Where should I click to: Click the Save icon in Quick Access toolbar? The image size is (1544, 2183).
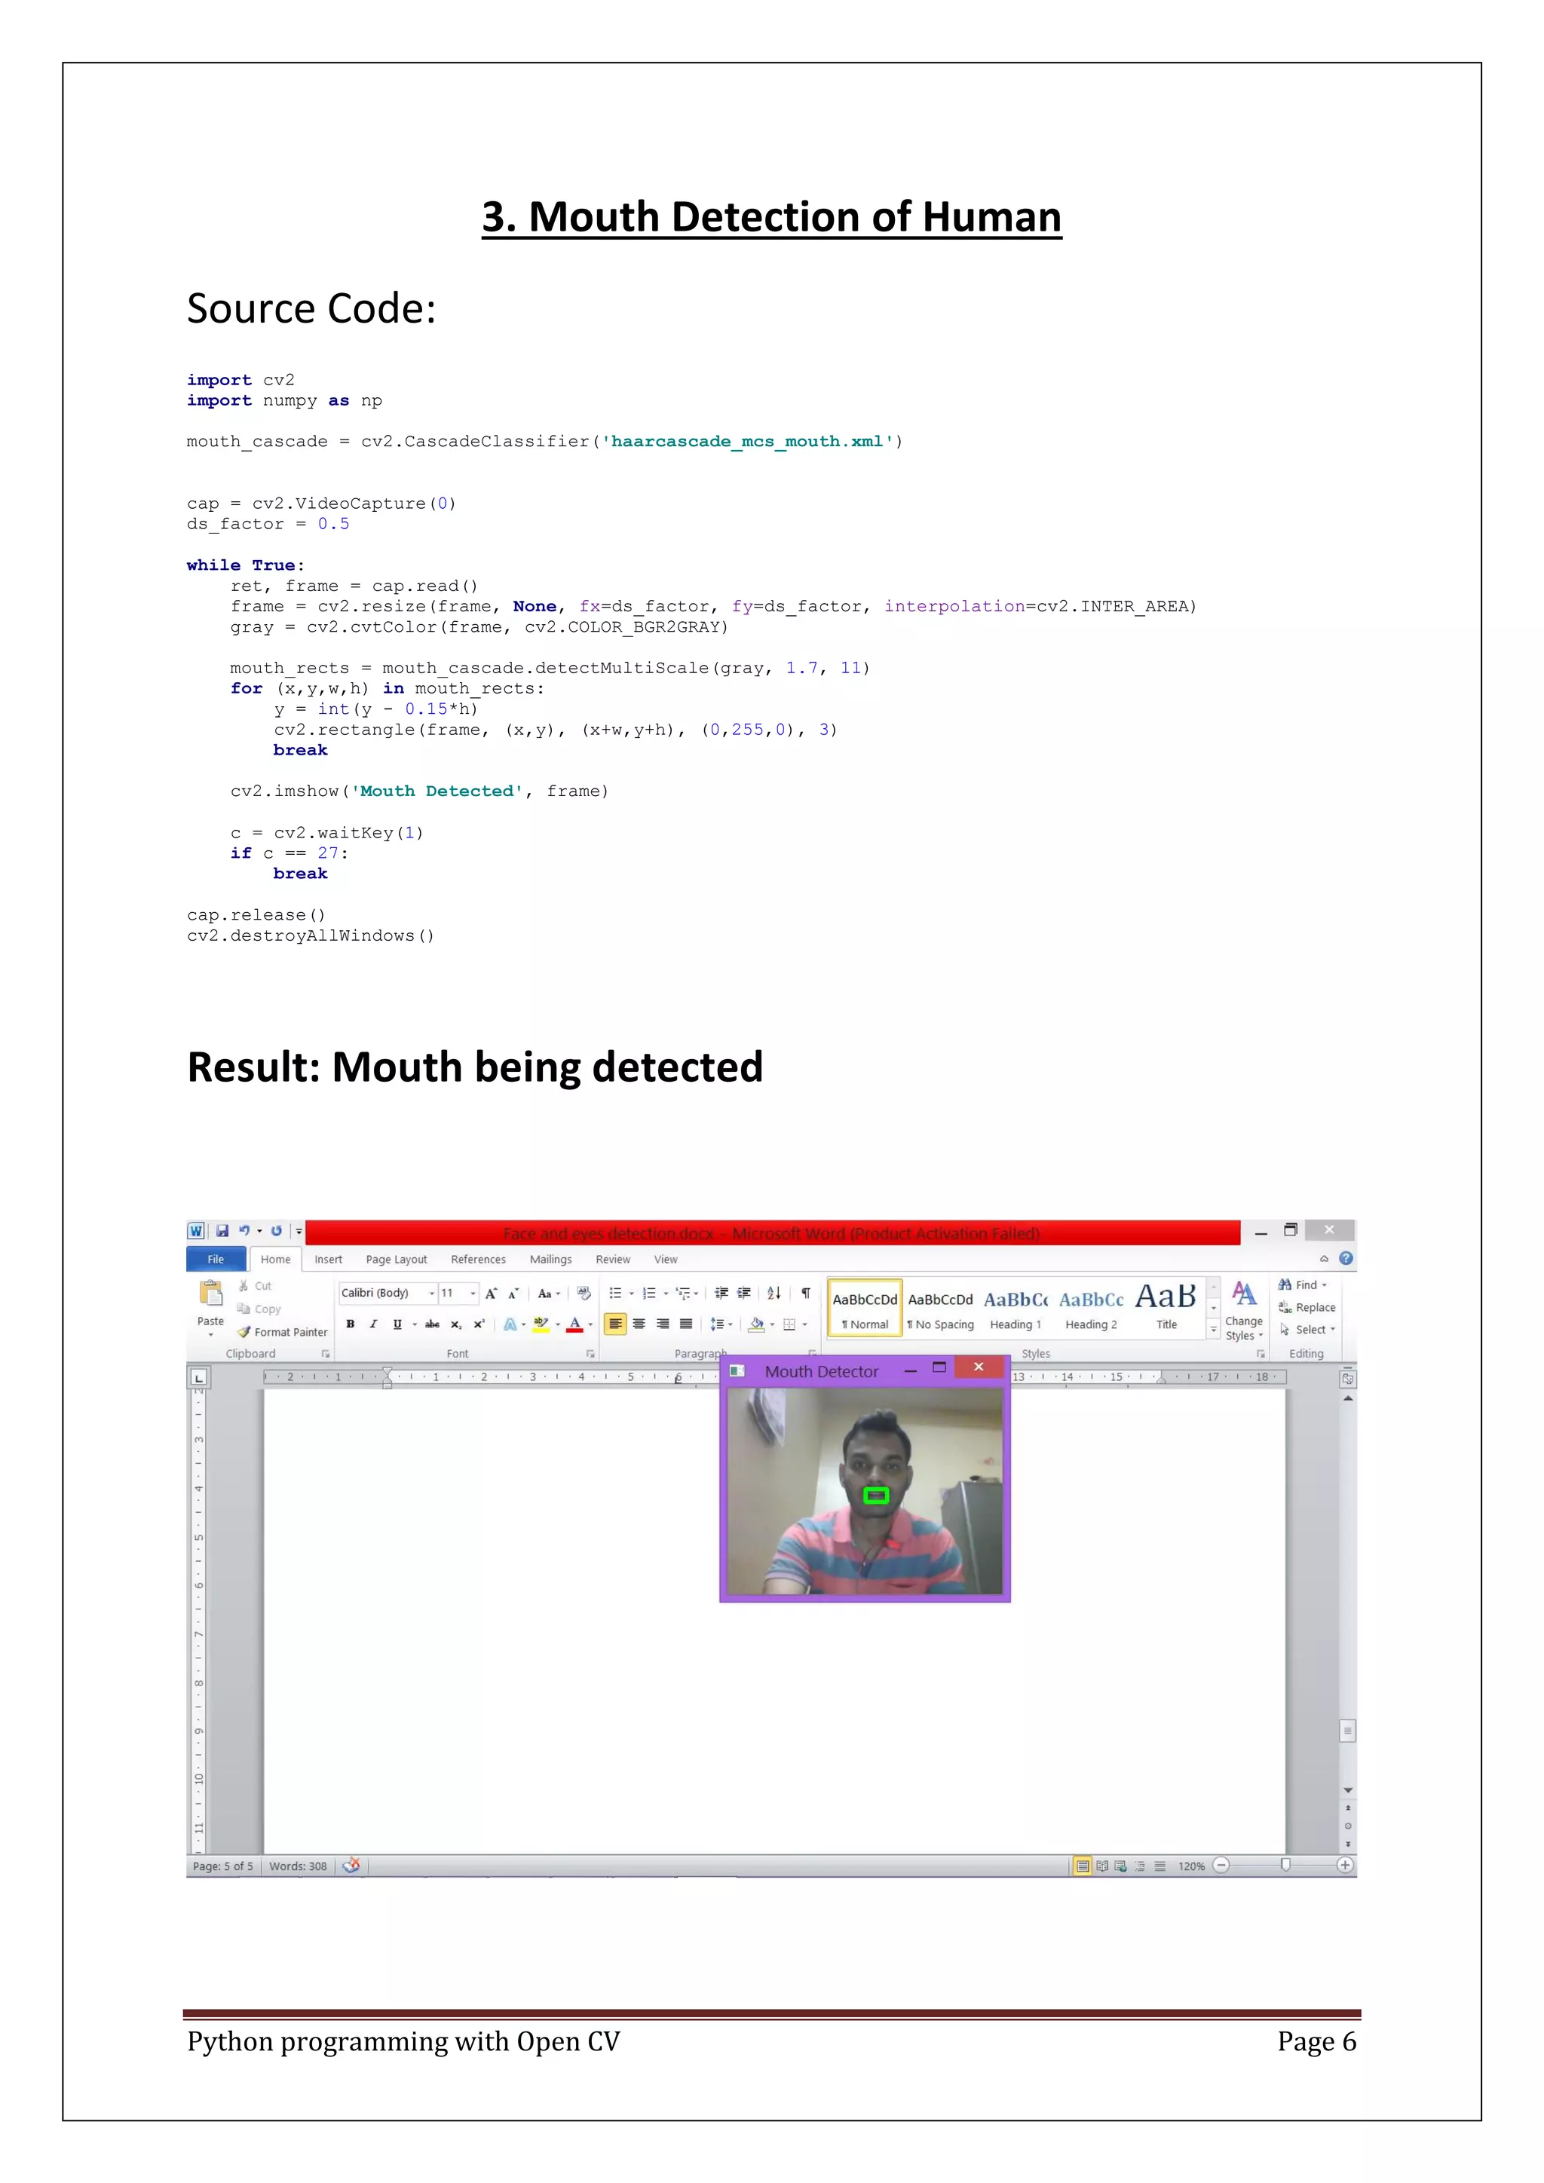[x=222, y=1230]
